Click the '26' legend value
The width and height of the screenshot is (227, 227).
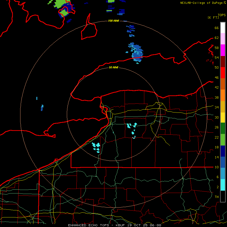217,127
